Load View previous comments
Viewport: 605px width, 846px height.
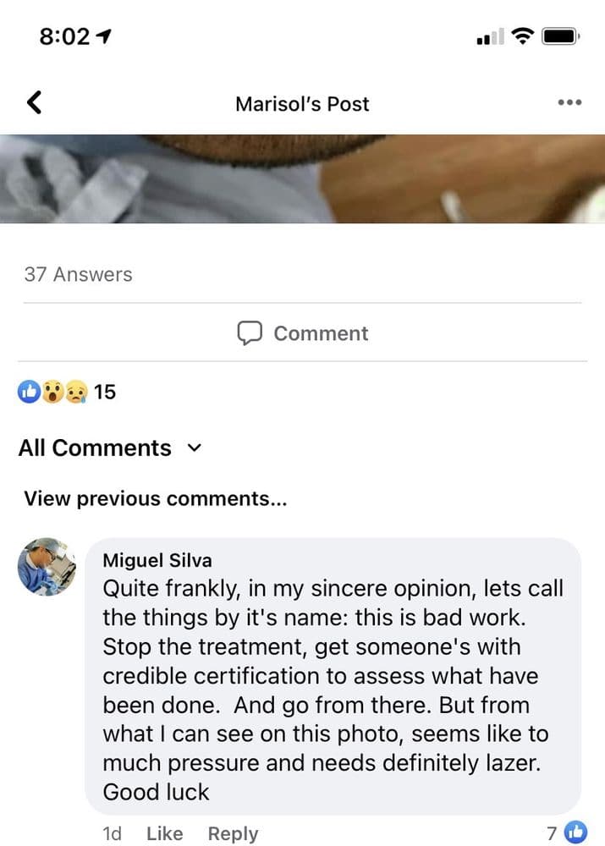156,498
